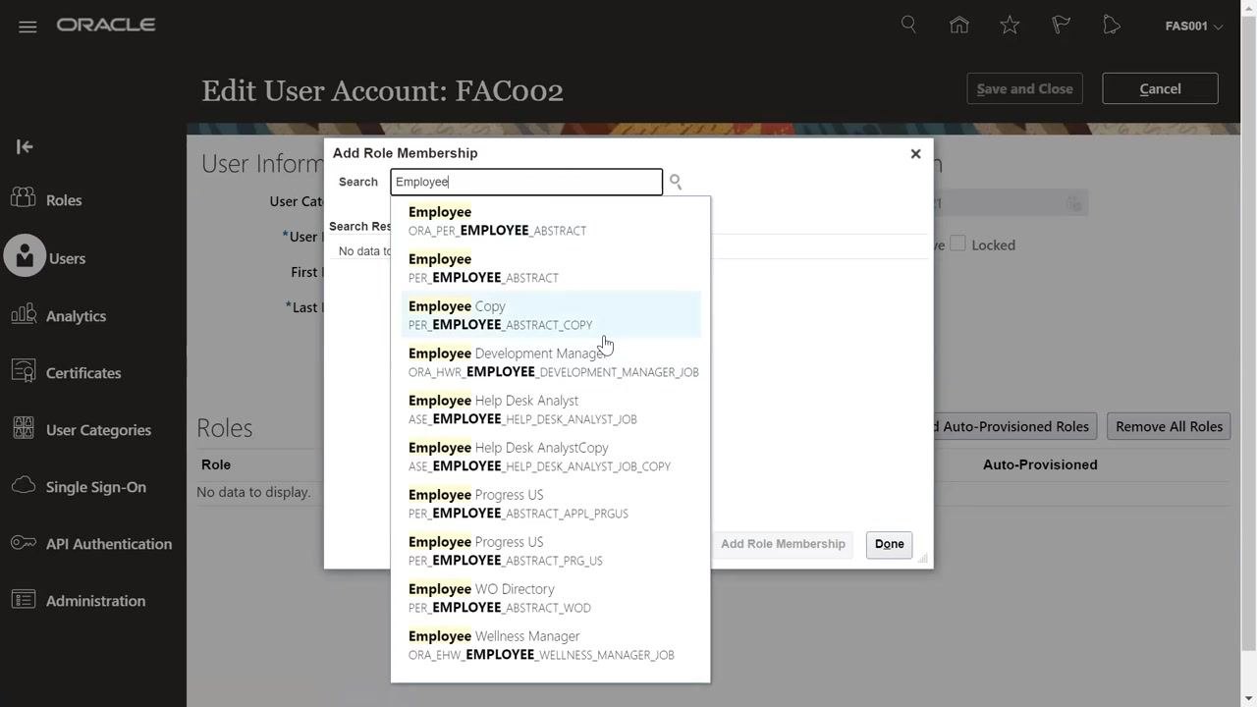Image resolution: width=1257 pixels, height=707 pixels.
Task: Click the role Search input field
Action: point(526,182)
